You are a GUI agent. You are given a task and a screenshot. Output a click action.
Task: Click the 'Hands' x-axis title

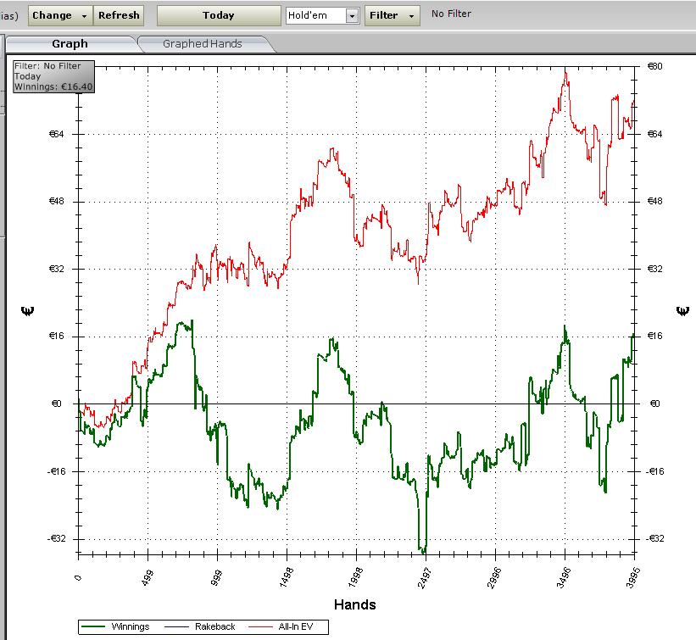point(354,604)
